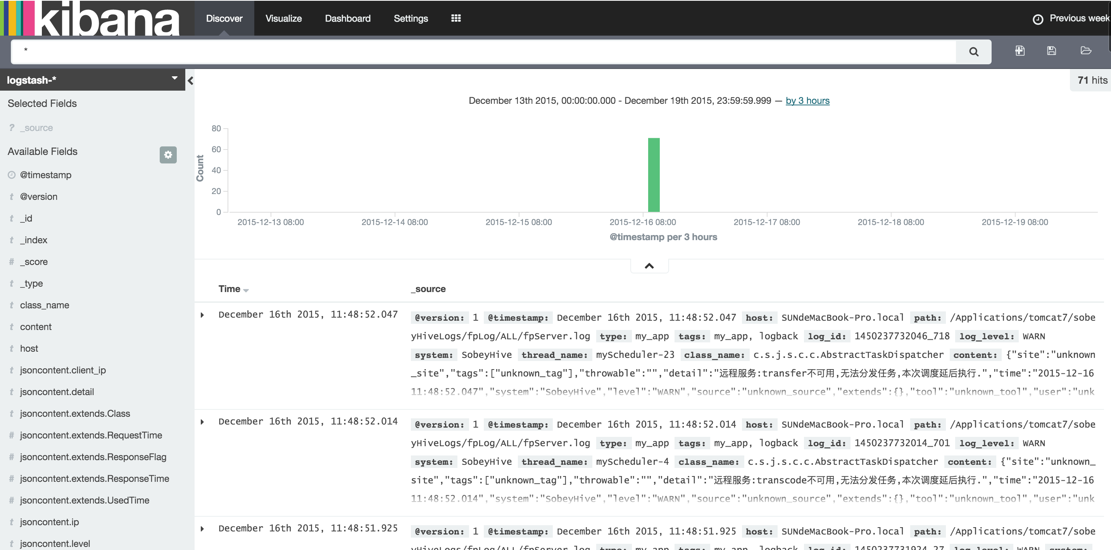The width and height of the screenshot is (1111, 550).
Task: Click the search magnifier button
Action: (x=973, y=52)
